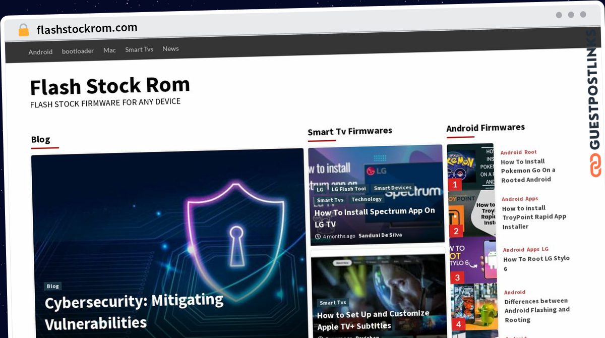605x338 pixels.
Task: Click the padlock icon beside the URL
Action: 23,30
